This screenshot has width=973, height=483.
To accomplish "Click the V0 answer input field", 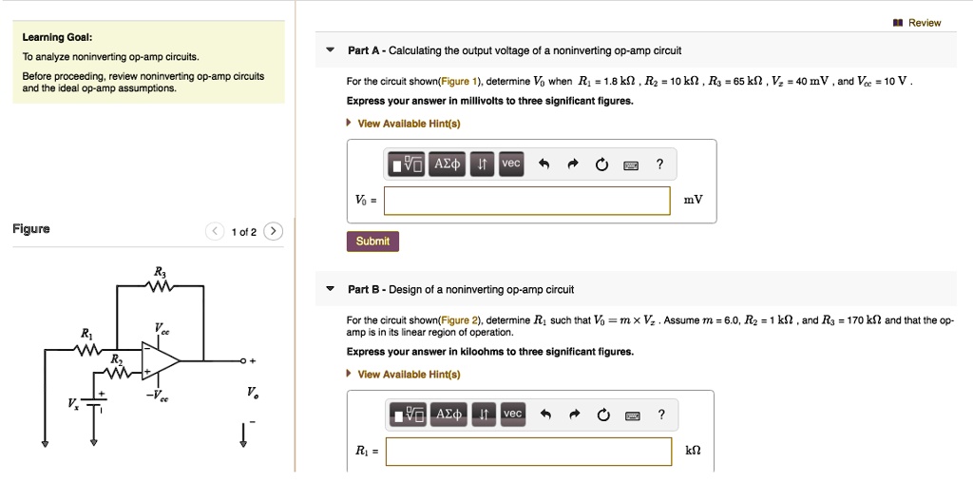I will point(527,201).
